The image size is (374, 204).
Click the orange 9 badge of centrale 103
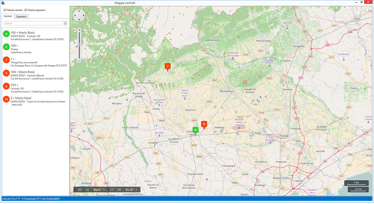6,86
